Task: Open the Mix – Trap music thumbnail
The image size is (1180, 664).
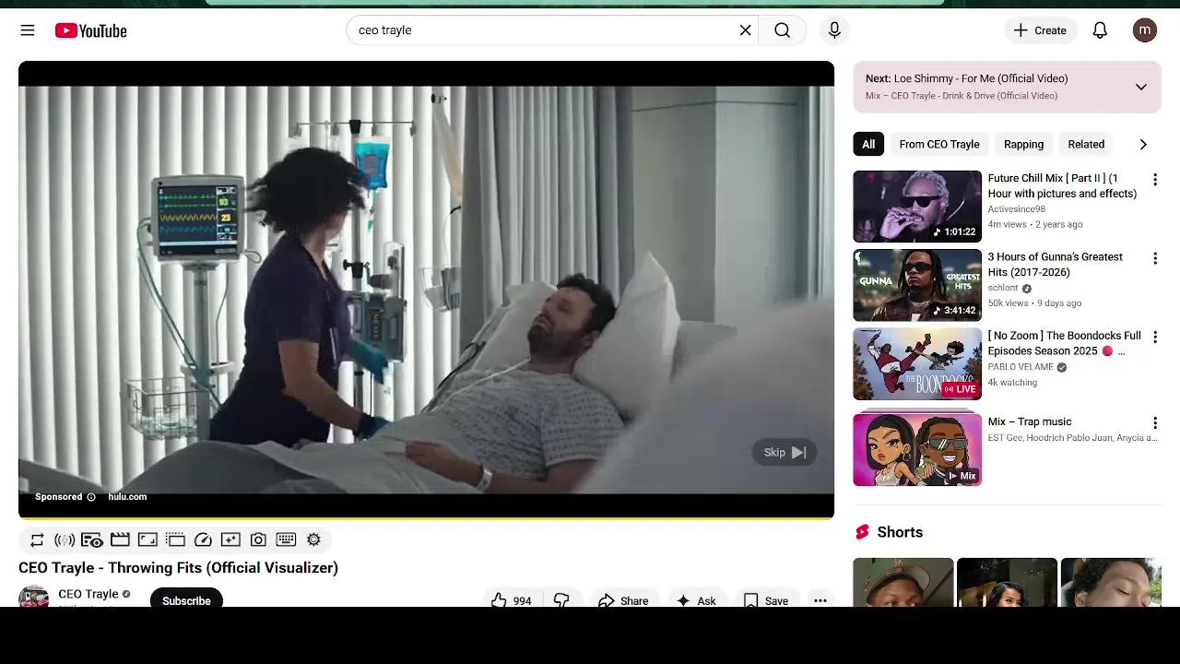Action: tap(917, 449)
